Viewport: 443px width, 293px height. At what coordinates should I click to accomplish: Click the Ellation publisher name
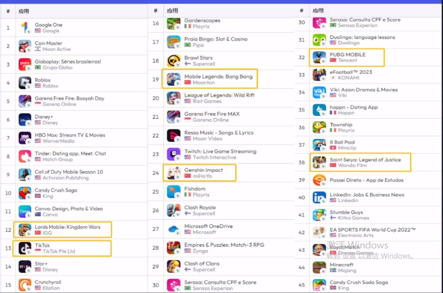coord(51,288)
